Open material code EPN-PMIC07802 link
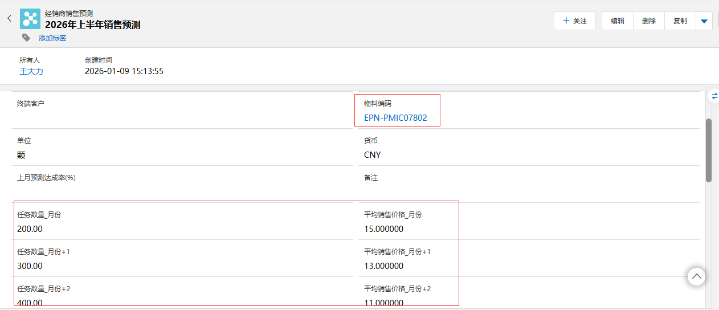The width and height of the screenshot is (719, 310). [395, 118]
